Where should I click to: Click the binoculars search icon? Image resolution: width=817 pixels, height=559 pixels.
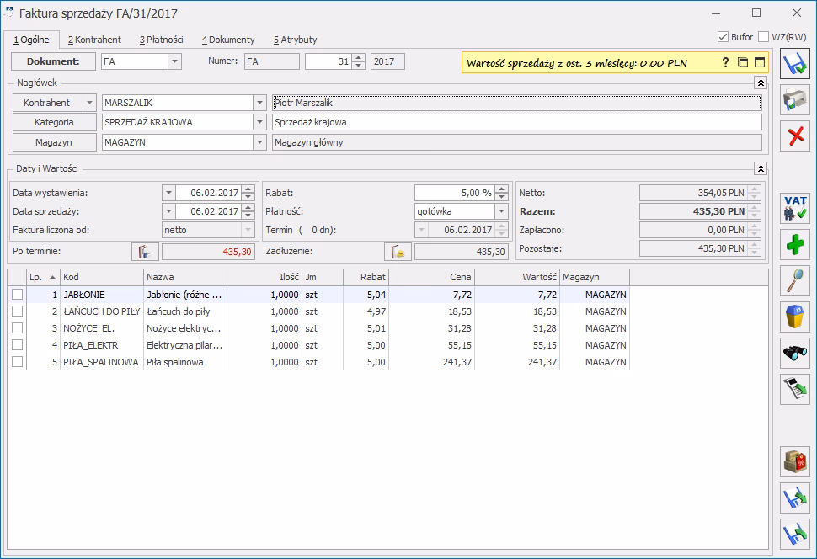(795, 354)
